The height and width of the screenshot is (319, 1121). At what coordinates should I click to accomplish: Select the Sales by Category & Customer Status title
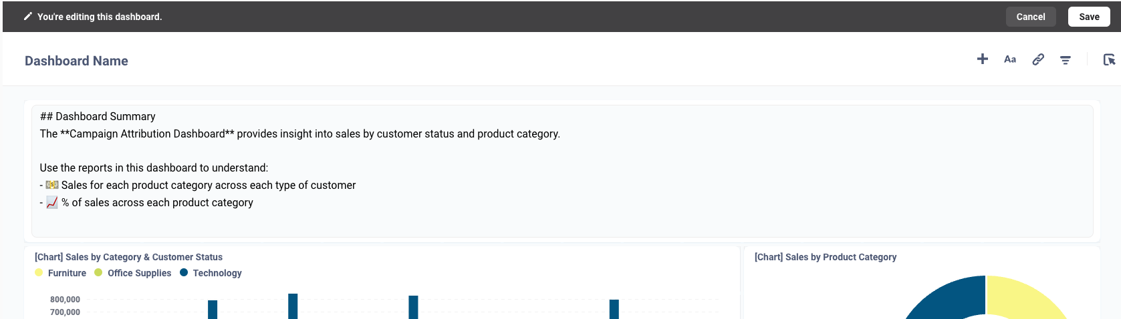pos(128,257)
